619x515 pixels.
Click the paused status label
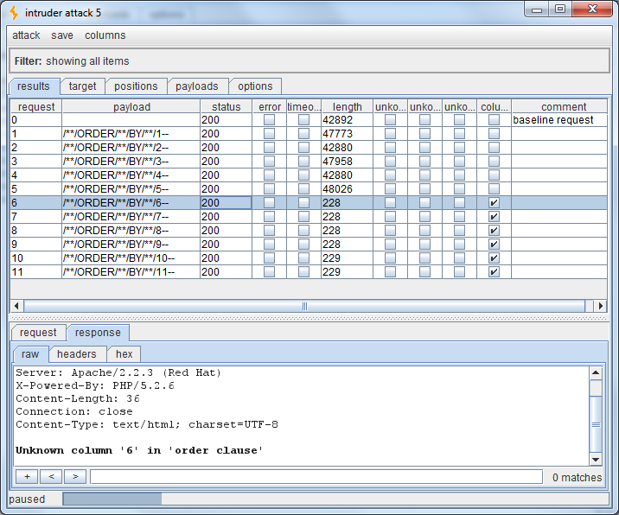27,499
